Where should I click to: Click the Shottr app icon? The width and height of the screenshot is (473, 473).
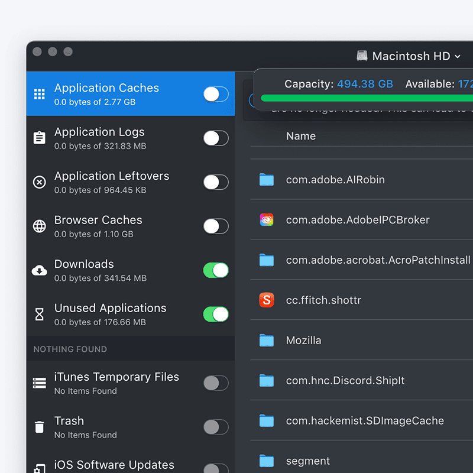click(x=267, y=300)
